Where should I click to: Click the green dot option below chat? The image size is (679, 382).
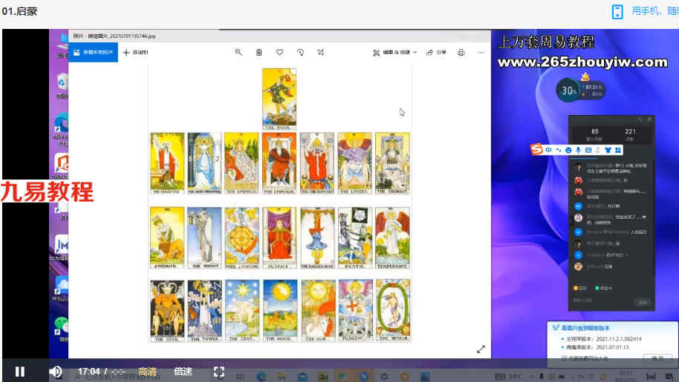604,288
